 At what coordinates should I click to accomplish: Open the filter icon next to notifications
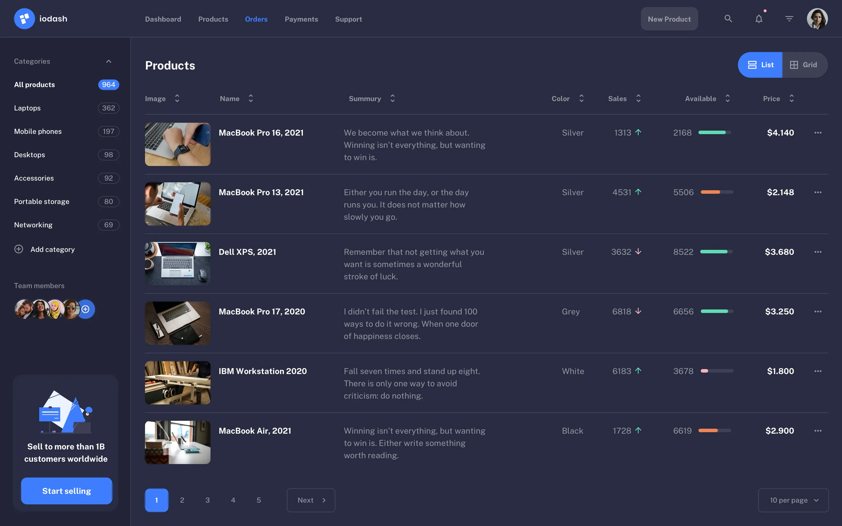789,18
